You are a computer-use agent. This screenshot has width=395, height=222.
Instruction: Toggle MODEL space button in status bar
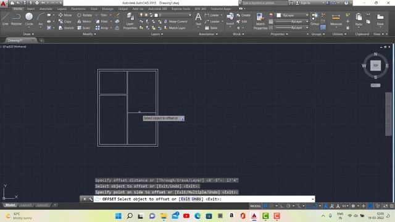[256, 206]
